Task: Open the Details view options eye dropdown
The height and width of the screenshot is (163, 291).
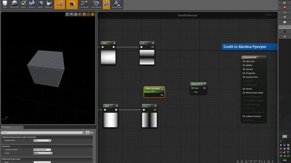Action: tap(92, 133)
